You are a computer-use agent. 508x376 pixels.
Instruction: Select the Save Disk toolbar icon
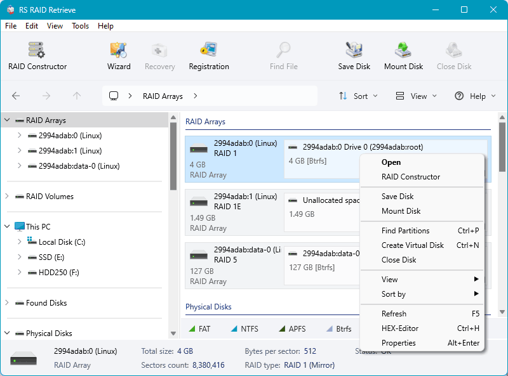pyautogui.click(x=354, y=54)
